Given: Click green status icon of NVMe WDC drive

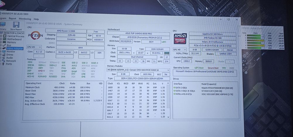Looking at the screenshot, I should point(175,94).
